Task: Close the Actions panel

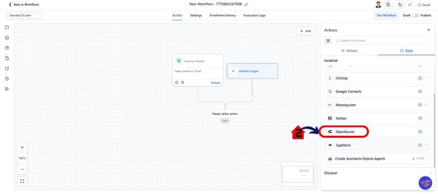Action: [x=428, y=30]
